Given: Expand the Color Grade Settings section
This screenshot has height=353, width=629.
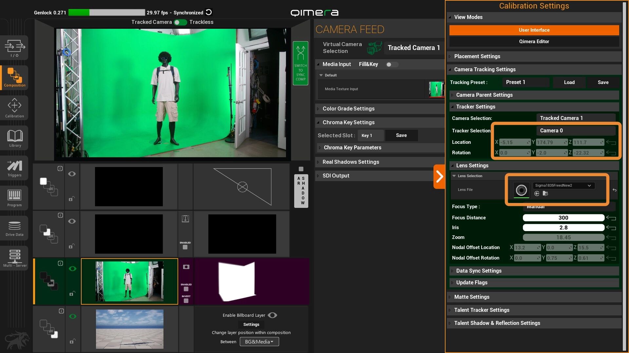Looking at the screenshot, I should pyautogui.click(x=348, y=109).
